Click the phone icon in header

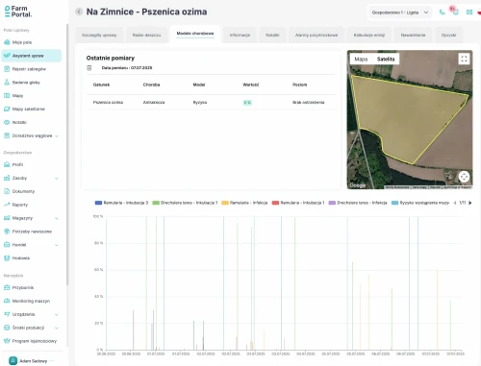(x=442, y=12)
